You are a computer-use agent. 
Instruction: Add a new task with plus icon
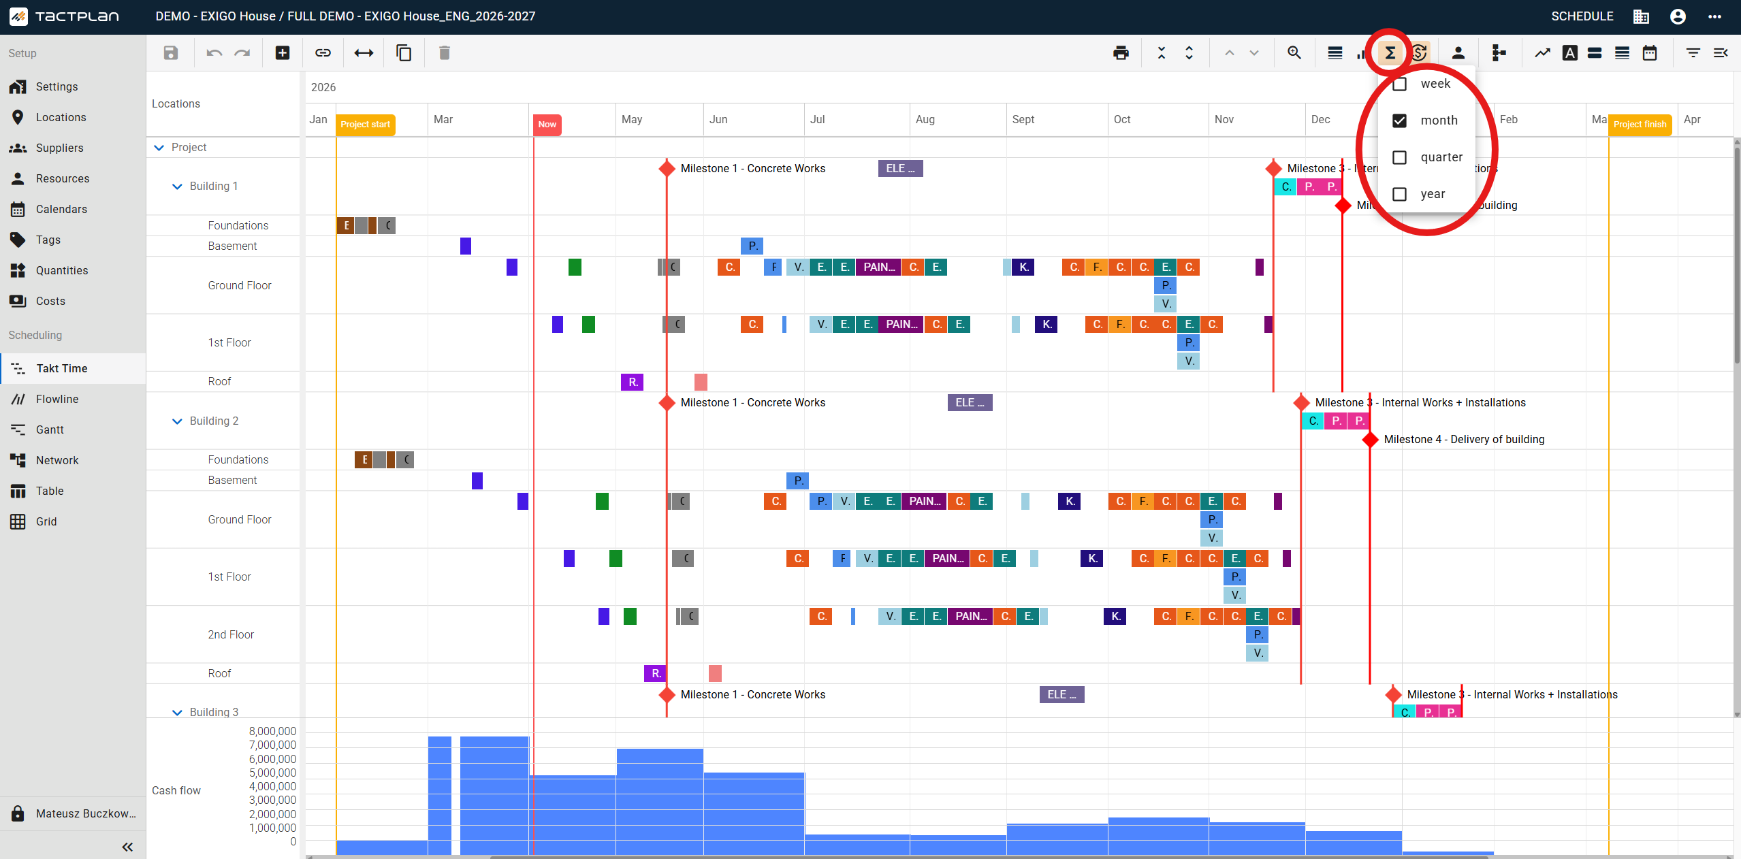click(x=283, y=53)
